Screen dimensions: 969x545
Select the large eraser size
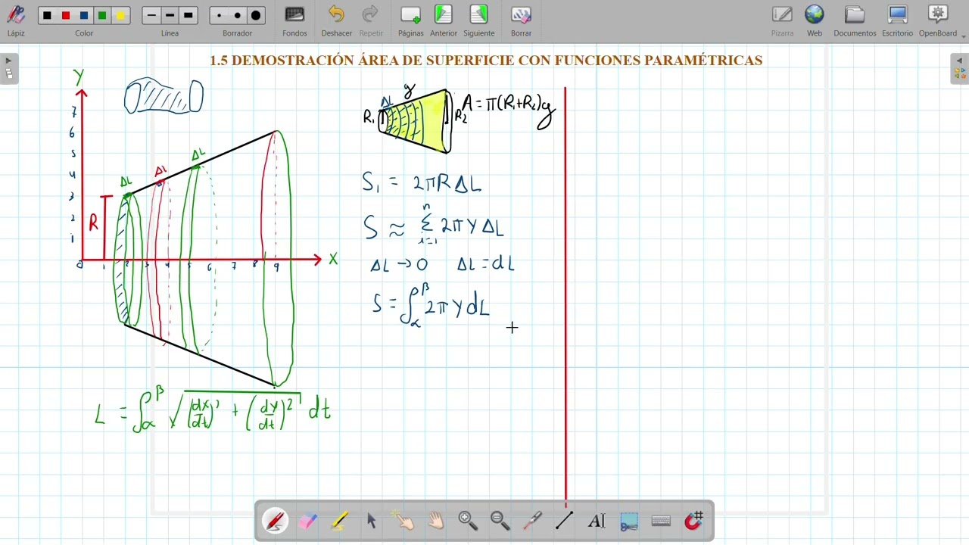(x=256, y=15)
